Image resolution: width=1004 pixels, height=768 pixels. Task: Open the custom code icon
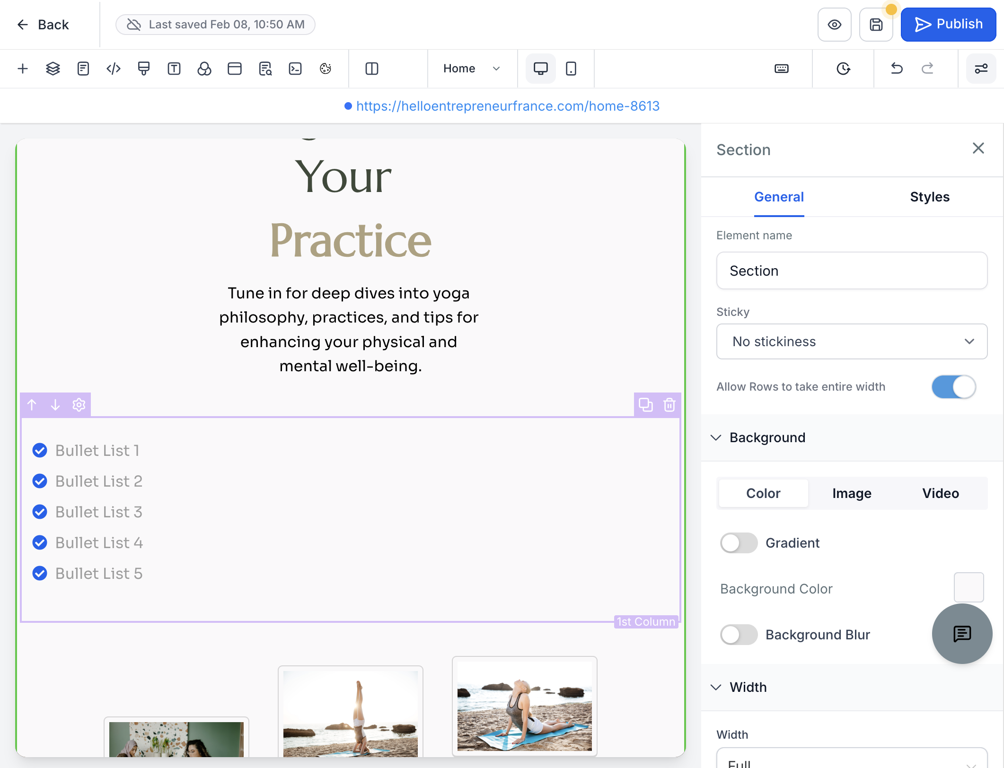coord(114,69)
